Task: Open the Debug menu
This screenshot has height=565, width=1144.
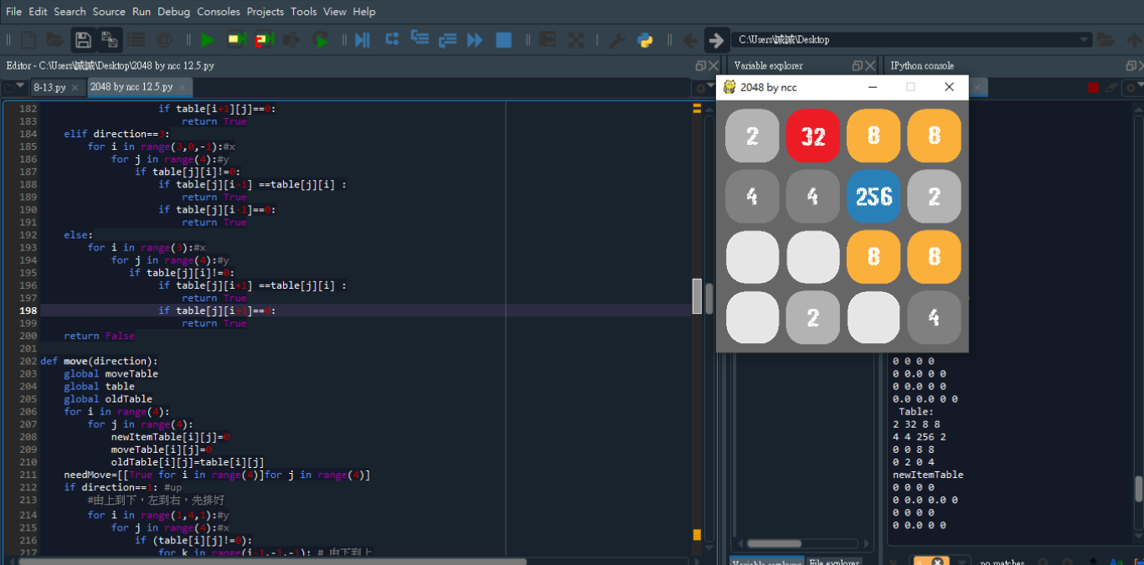Action: point(173,12)
